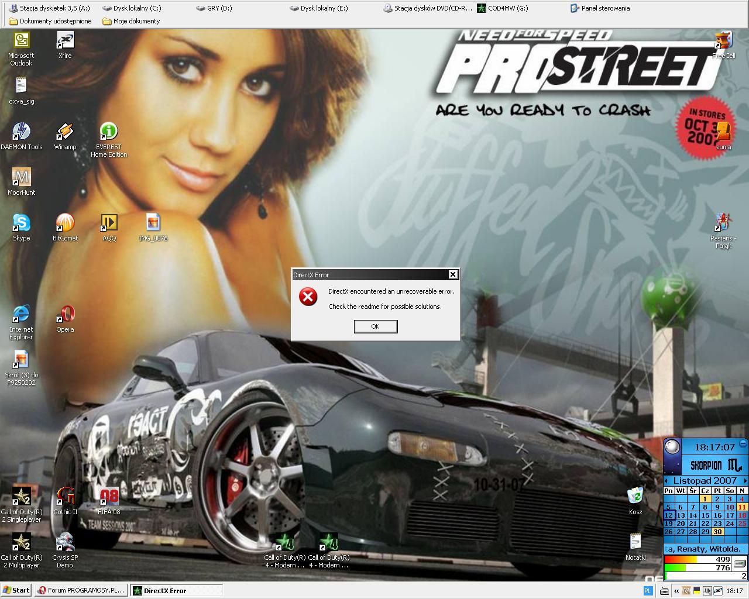Image resolution: width=749 pixels, height=599 pixels.
Task: Click the PL language indicator in taskbar
Action: (648, 591)
